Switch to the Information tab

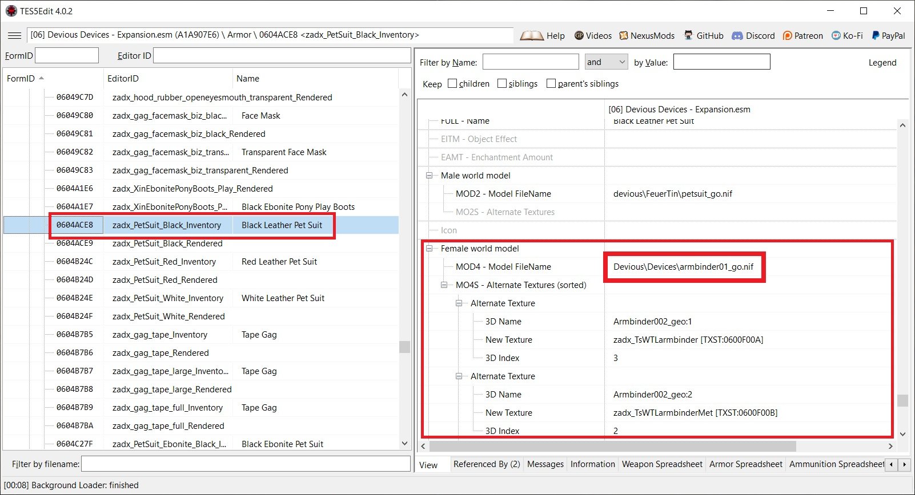click(592, 464)
